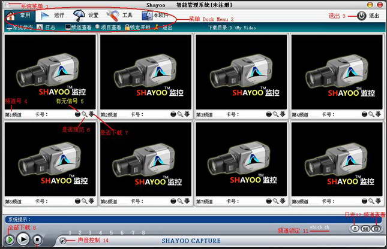Open 系统状态 in the sub-toolbar
The width and height of the screenshot is (387, 249).
pos(20,28)
